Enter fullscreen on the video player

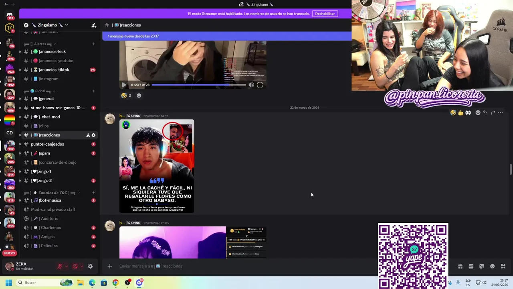pos(260,85)
